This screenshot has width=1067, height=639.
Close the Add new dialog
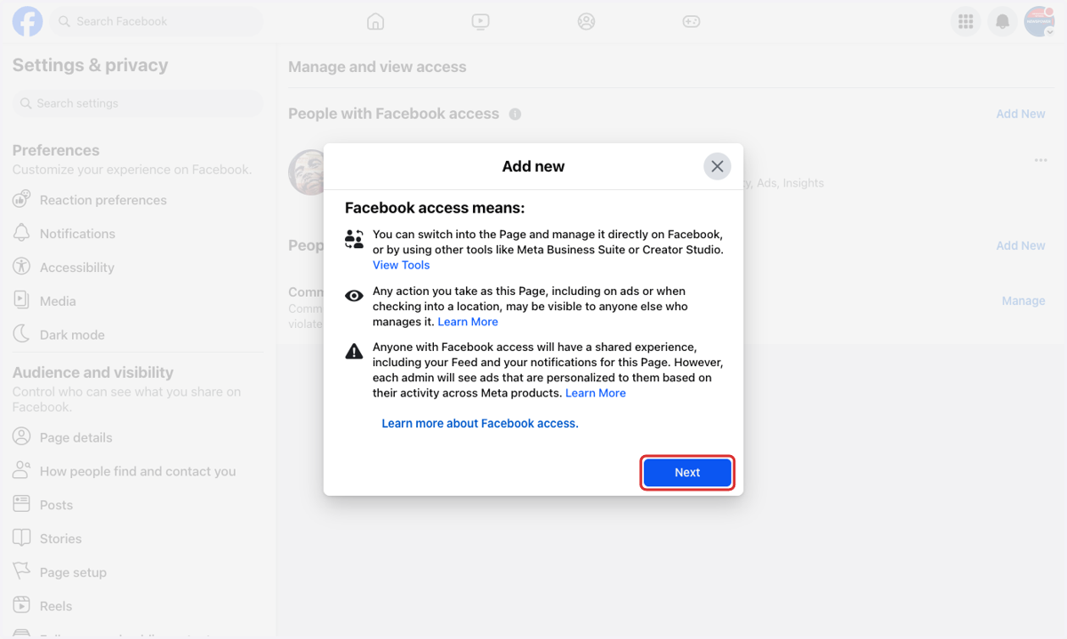[717, 166]
